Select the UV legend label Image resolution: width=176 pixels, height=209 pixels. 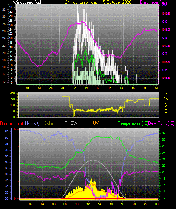(96, 123)
